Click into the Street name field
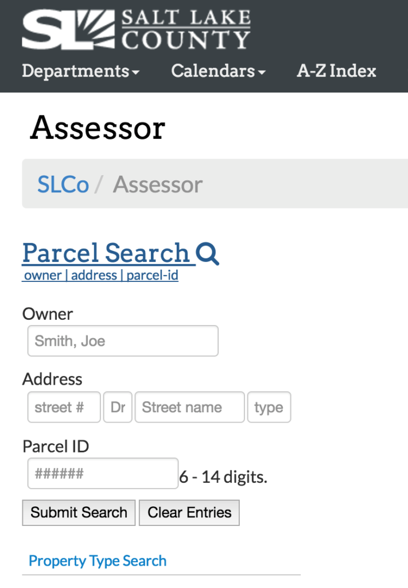The image size is (408, 588). pyautogui.click(x=189, y=407)
